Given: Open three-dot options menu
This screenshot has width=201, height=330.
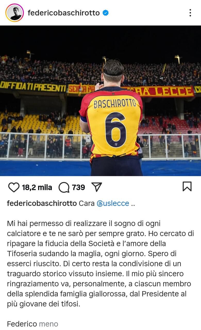Looking at the screenshot, I should [x=190, y=13].
